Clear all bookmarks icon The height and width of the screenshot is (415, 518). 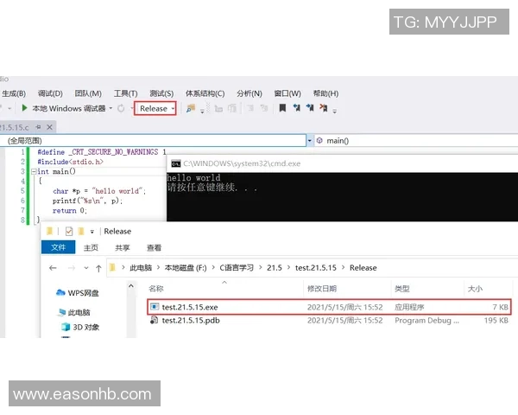[324, 108]
